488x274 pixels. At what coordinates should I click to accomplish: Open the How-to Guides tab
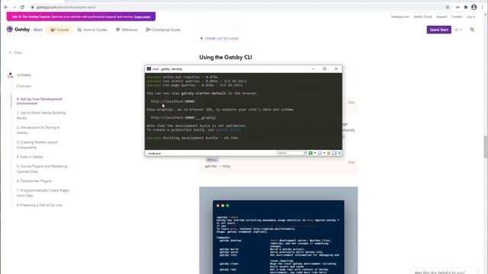tap(92, 30)
